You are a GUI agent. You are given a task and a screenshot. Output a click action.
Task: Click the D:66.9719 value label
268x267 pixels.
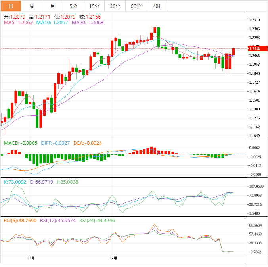click(42, 182)
